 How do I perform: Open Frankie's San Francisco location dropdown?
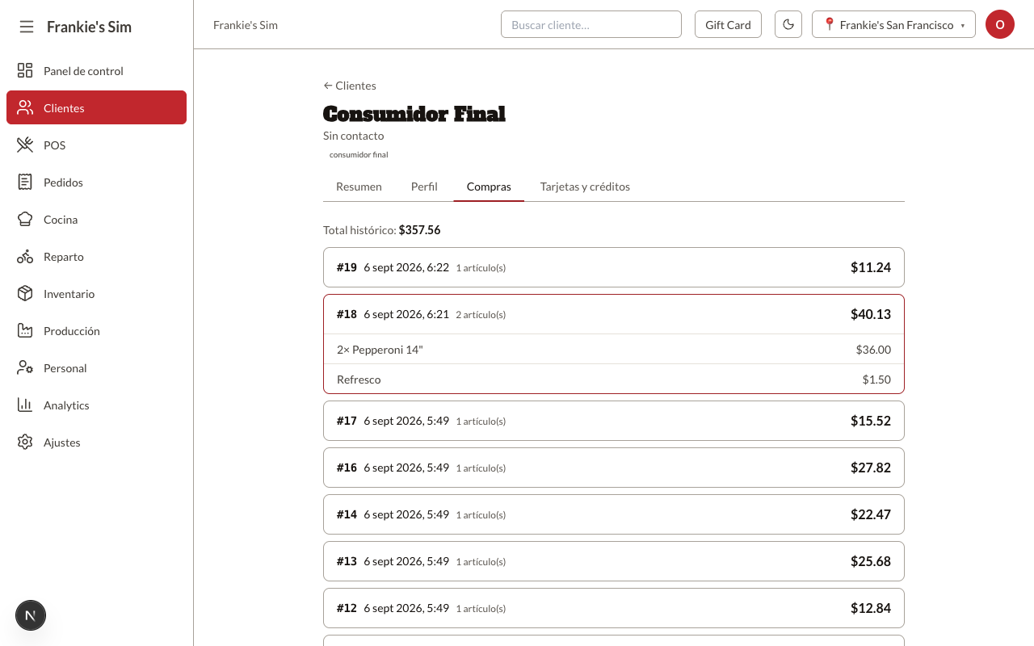[x=893, y=24]
